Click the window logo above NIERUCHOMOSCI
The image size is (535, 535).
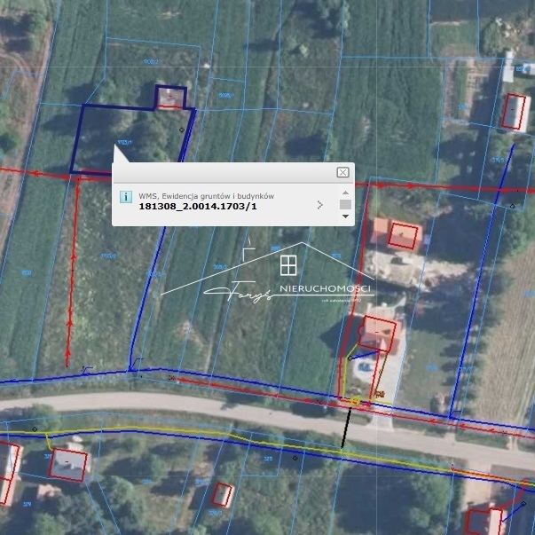click(x=287, y=264)
